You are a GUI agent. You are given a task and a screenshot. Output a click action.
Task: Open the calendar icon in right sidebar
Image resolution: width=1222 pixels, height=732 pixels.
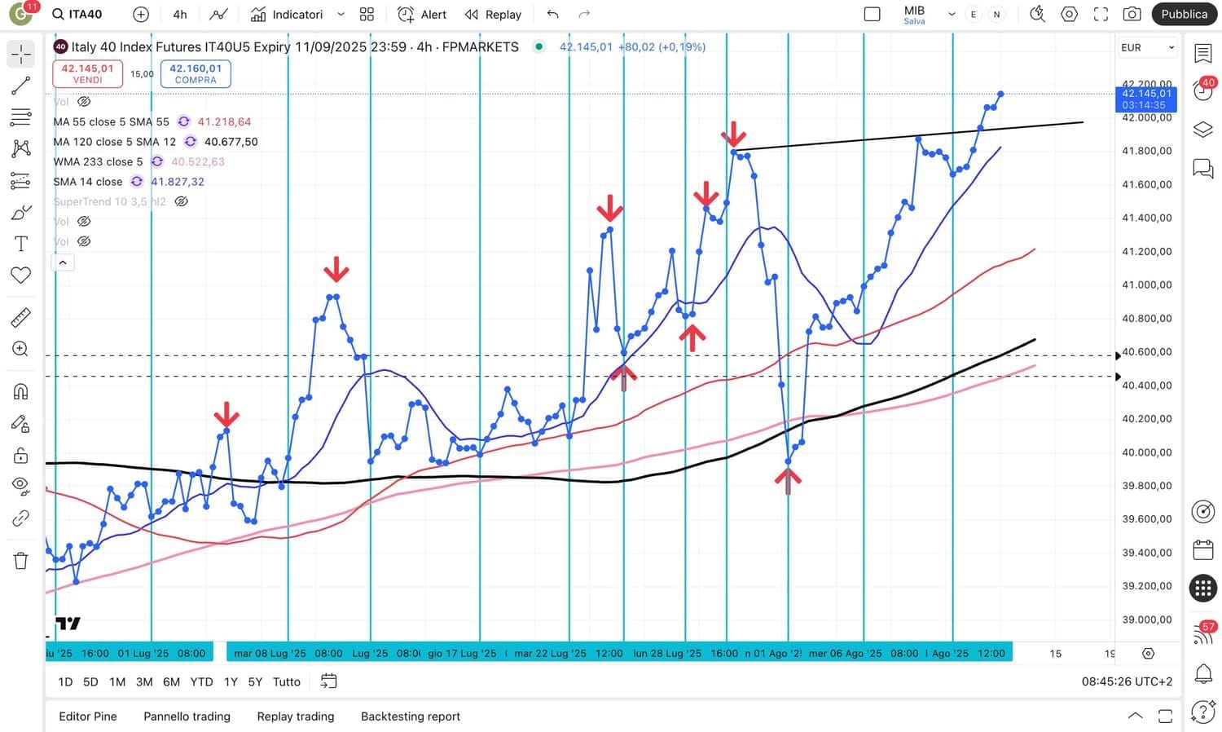click(1203, 550)
